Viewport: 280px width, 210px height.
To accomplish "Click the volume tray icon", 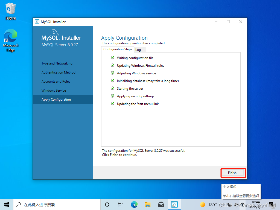I will (x=236, y=205).
